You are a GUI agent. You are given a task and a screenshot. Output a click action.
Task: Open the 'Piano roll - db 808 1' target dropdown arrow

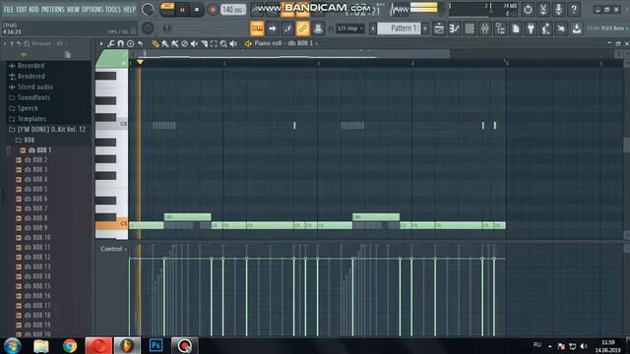point(317,43)
